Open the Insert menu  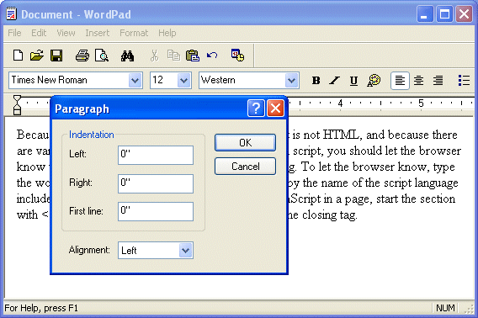[x=98, y=33]
